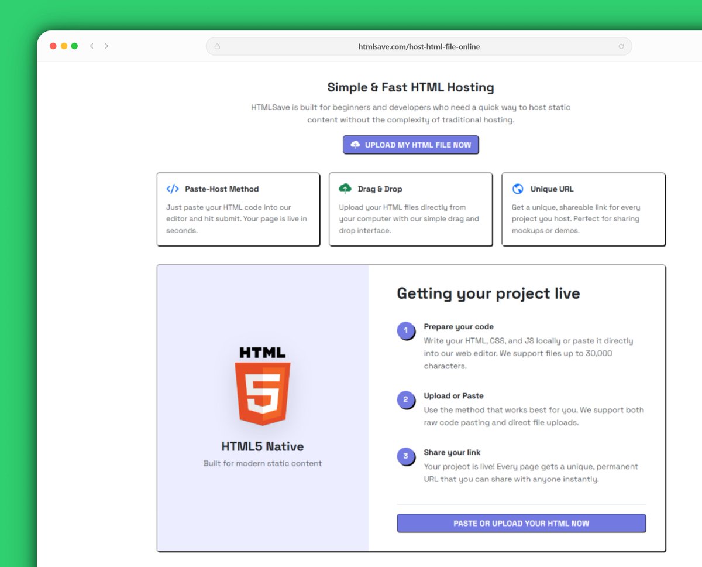Viewport: 702px width, 567px height.
Task: Click the Share your link step heading
Action: point(452,453)
